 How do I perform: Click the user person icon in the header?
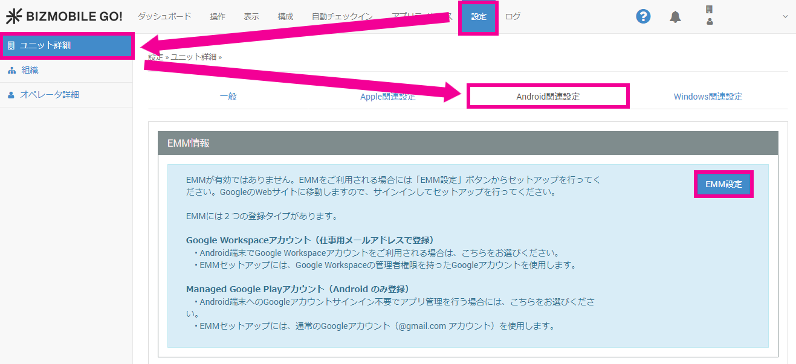pyautogui.click(x=709, y=22)
